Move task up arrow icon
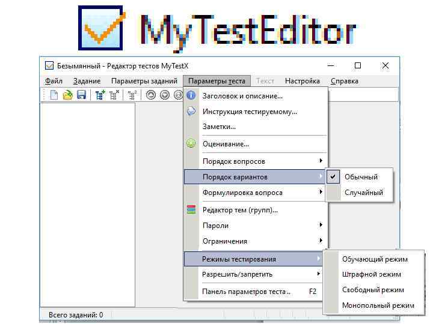Screen dimensions: 433x324 [x=151, y=95]
